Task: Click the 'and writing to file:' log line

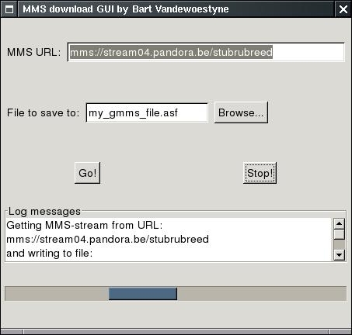Action: (x=49, y=254)
